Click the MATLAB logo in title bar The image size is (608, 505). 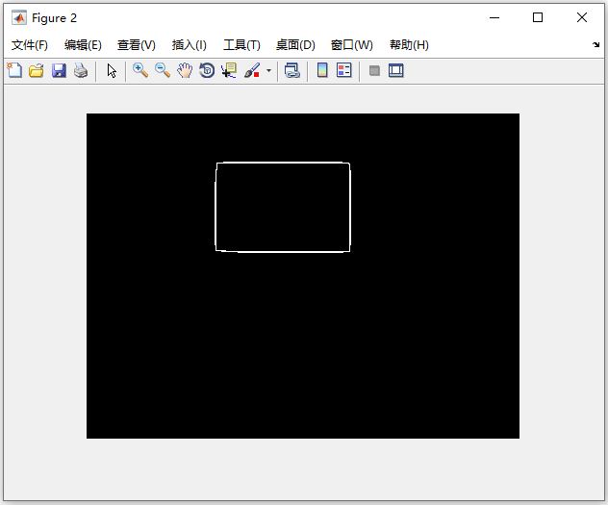[x=18, y=18]
